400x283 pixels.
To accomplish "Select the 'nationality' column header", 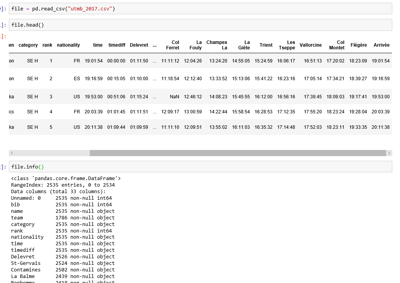I will [x=68, y=45].
